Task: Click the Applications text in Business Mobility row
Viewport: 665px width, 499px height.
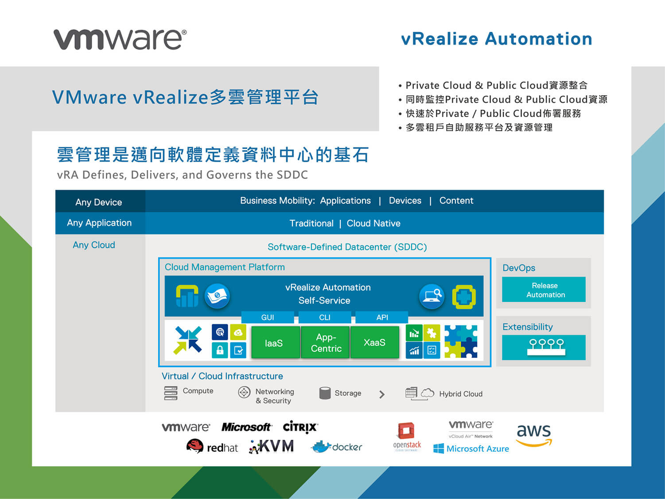Action: (x=346, y=201)
